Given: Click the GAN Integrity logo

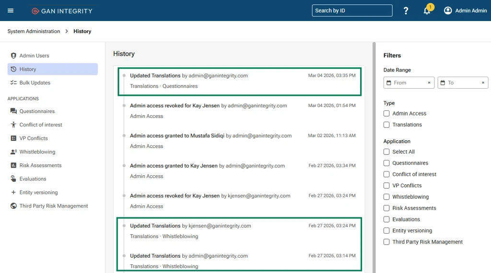Looking at the screenshot, I should point(62,11).
